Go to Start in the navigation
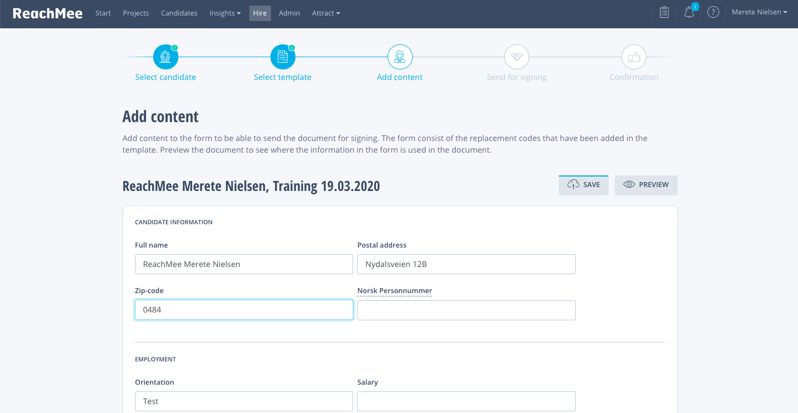Screen dimensions: 798x413 (103, 13)
